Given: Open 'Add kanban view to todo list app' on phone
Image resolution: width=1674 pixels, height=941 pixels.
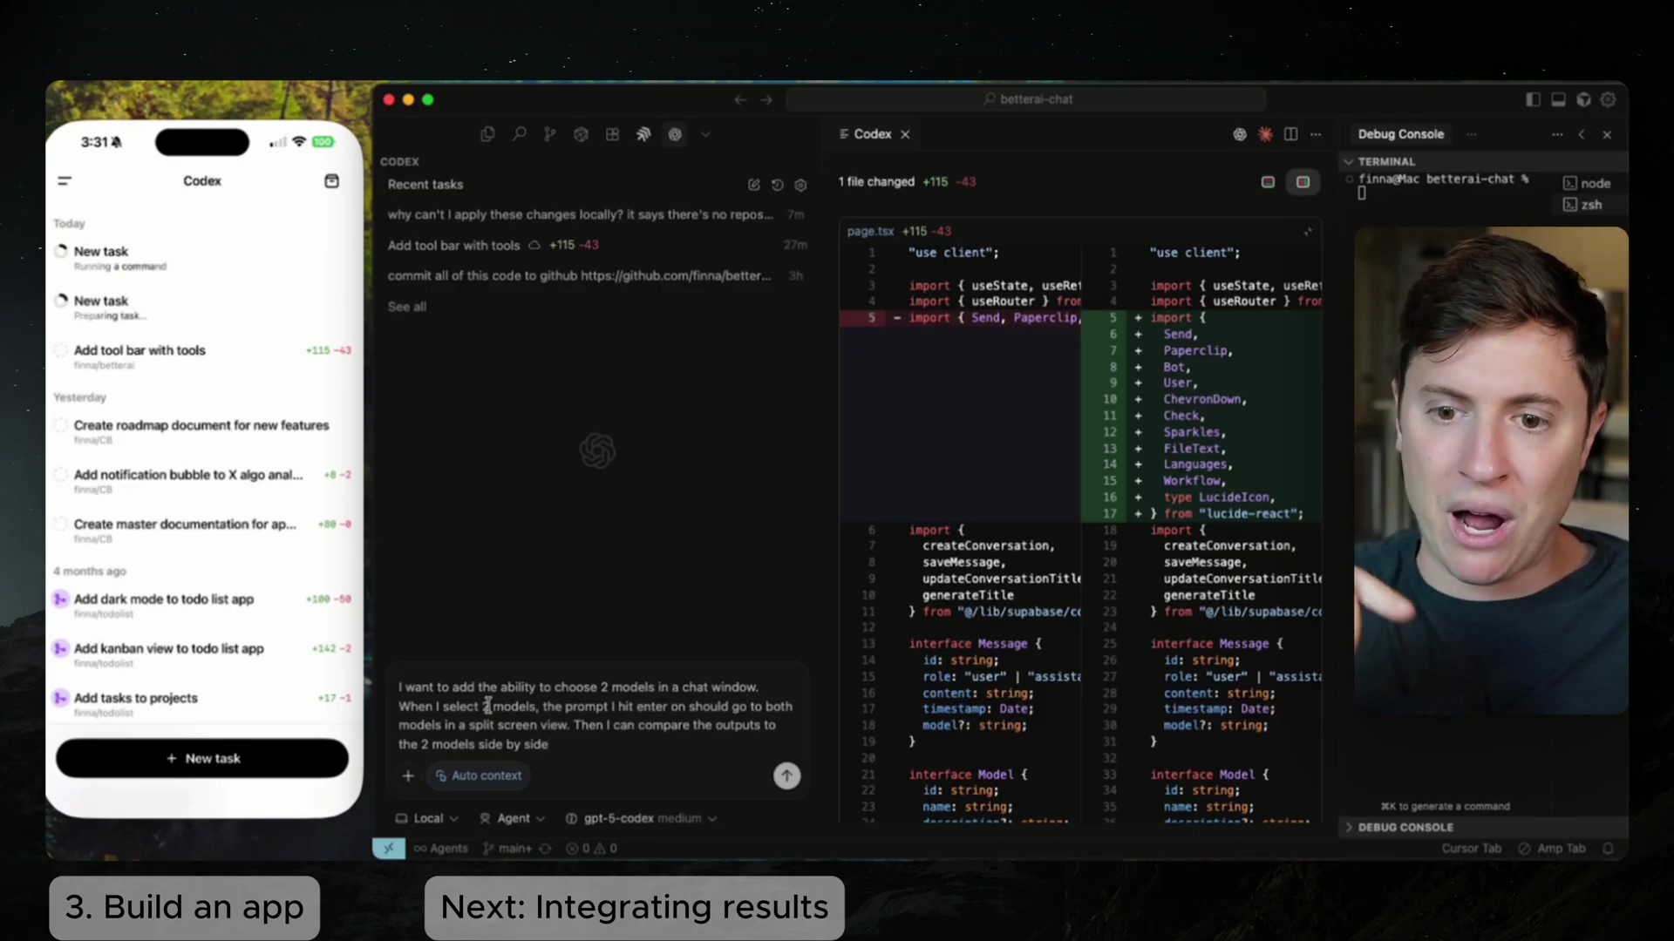Looking at the screenshot, I should point(202,654).
